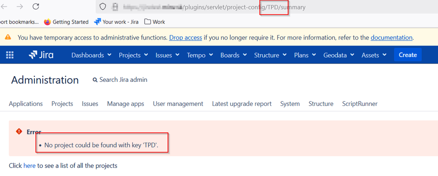This screenshot has width=438, height=176.
Task: Open the Structure admin tab
Action: click(x=321, y=104)
